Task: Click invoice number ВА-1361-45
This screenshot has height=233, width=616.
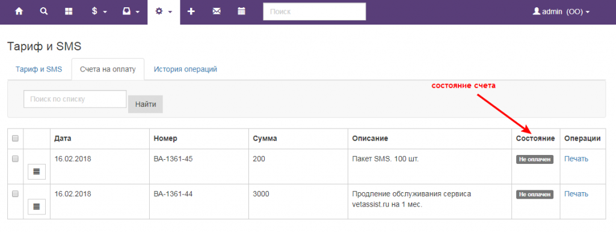Action: (173, 159)
